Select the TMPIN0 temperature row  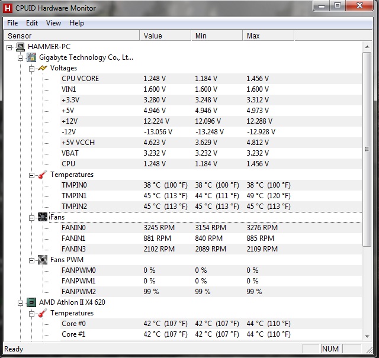pyautogui.click(x=211, y=185)
